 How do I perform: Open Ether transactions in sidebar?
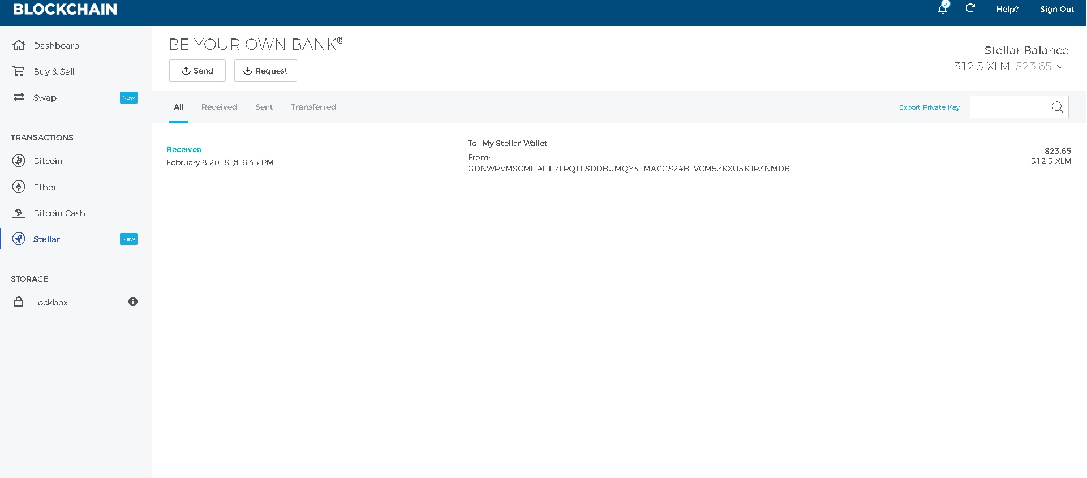click(x=45, y=187)
